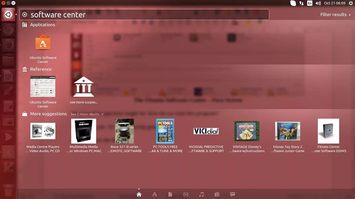The width and height of the screenshot is (355, 199).
Task: Click the Applications category header
Action: pyautogui.click(x=43, y=25)
